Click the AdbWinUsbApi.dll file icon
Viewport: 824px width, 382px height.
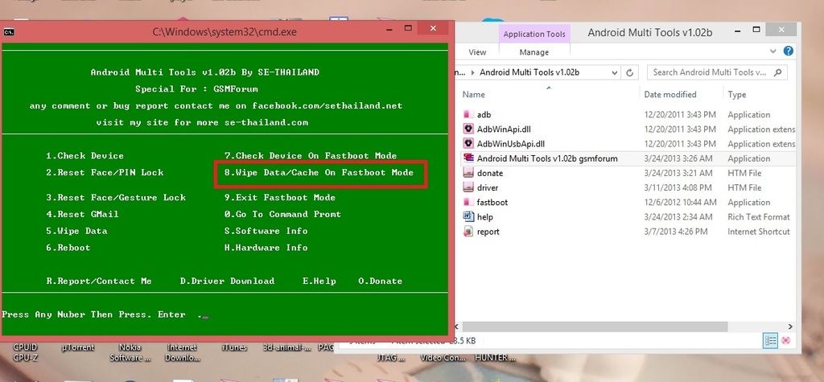click(x=468, y=144)
